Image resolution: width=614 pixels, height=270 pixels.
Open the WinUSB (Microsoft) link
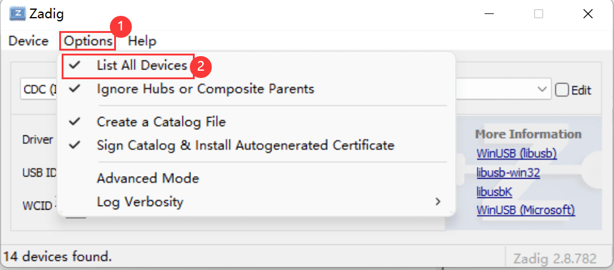click(x=526, y=210)
